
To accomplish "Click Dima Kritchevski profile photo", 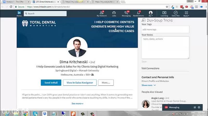I will [x=77, y=47].
